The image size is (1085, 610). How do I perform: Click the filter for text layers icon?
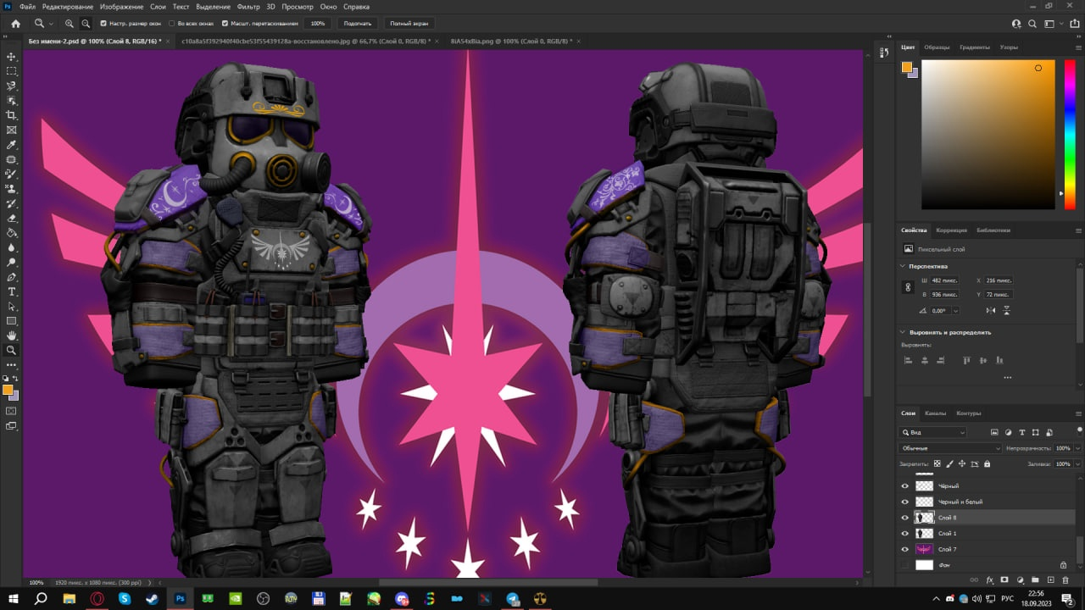(1022, 432)
